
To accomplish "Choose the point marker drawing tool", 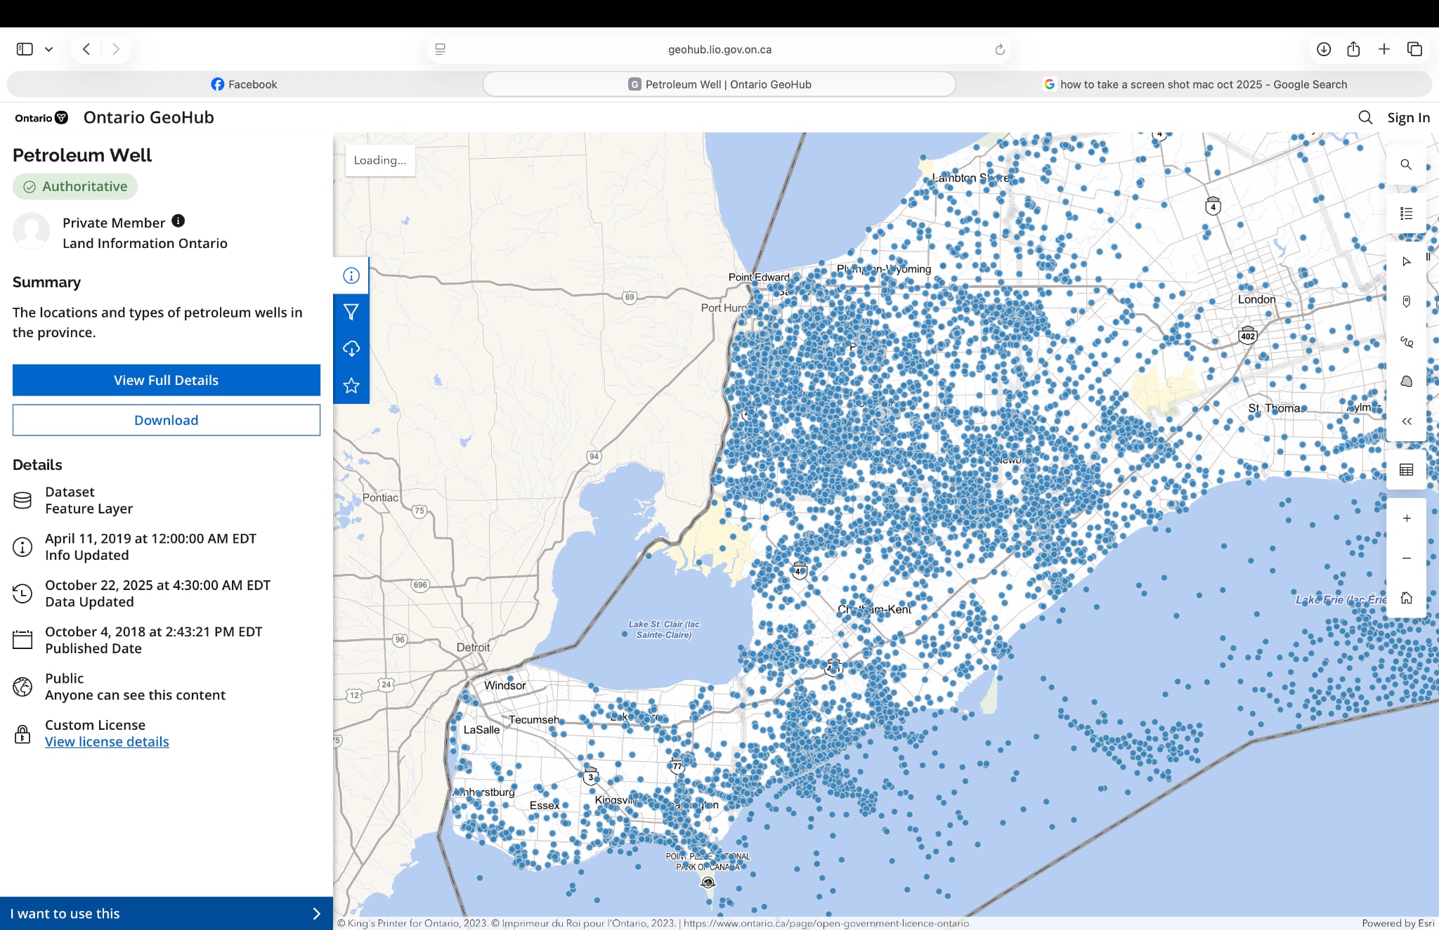I will click(x=1405, y=301).
